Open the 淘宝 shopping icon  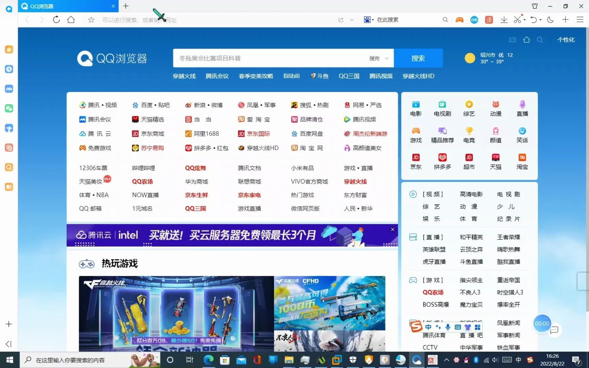click(x=522, y=162)
